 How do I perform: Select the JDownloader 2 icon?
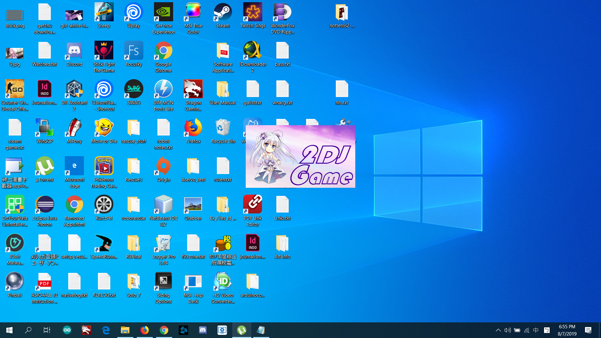click(x=253, y=57)
